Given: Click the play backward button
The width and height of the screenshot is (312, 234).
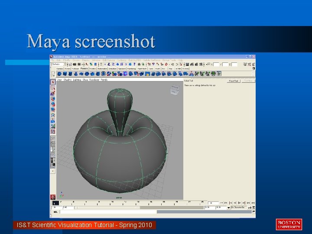Looking at the screenshot, I should [x=235, y=203].
